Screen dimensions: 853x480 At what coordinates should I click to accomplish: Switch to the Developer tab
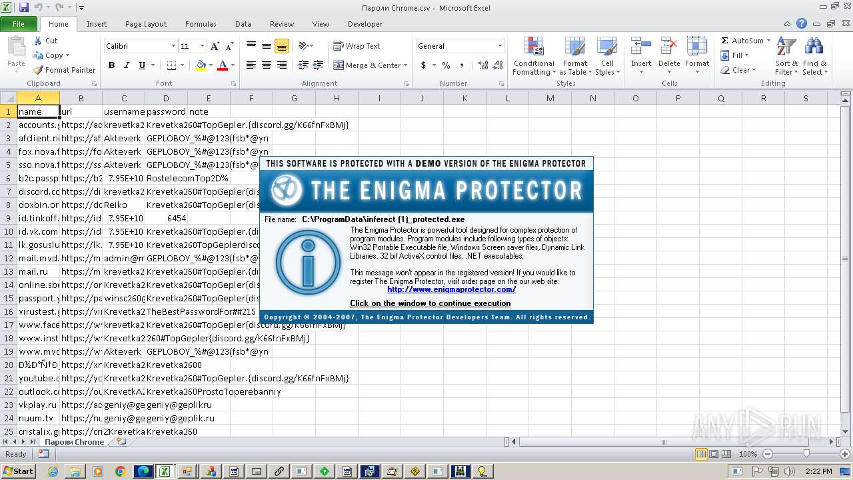coord(365,24)
